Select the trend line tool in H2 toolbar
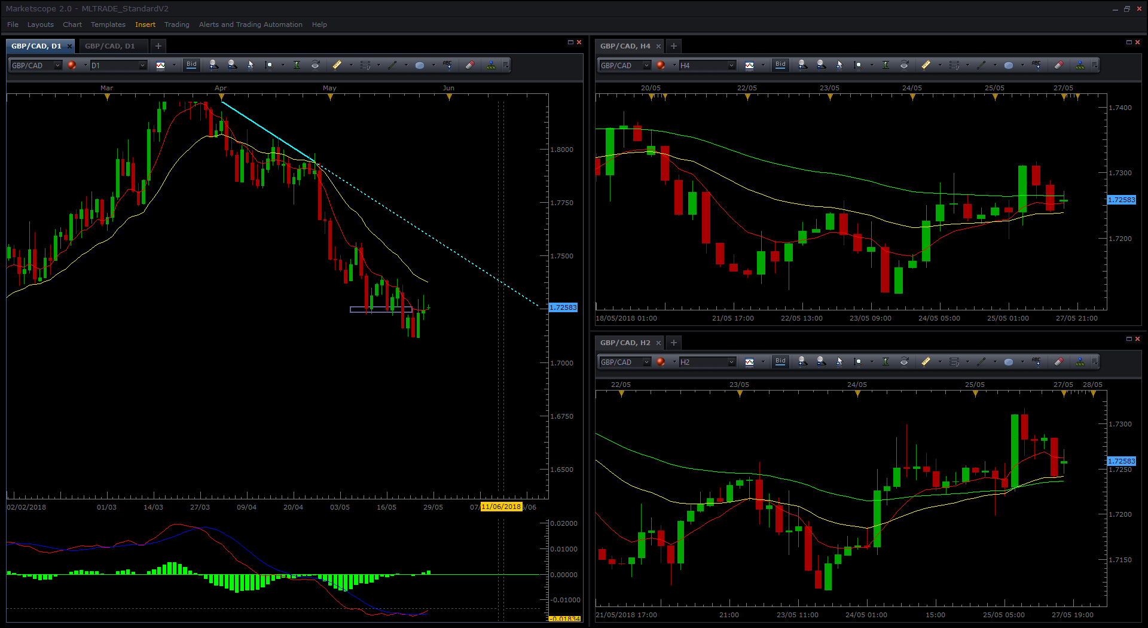 [981, 362]
